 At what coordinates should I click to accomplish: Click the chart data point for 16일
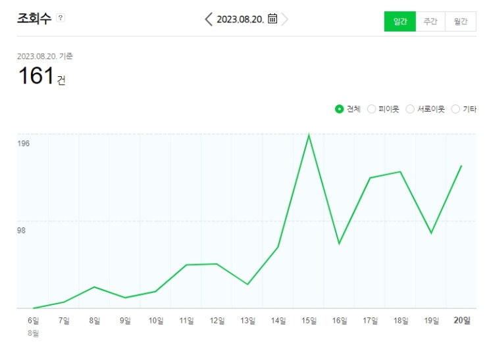point(340,243)
